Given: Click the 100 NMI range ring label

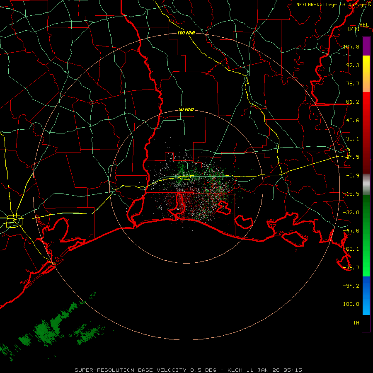Looking at the screenshot, I should coord(186,33).
